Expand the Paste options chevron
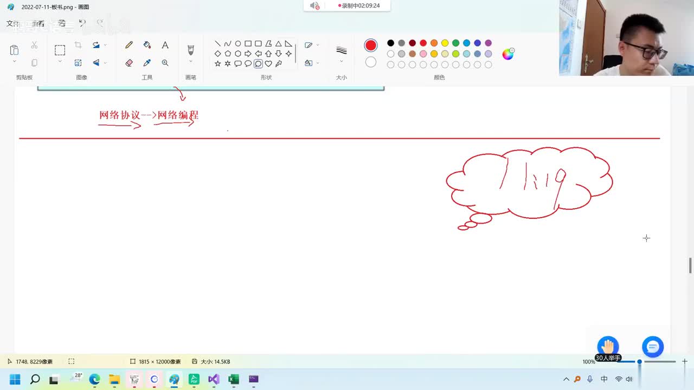Image resolution: width=694 pixels, height=390 pixels. pyautogui.click(x=14, y=62)
